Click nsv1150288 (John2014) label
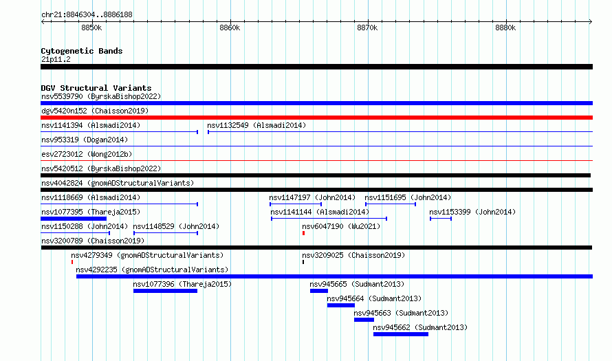The image size is (612, 361). pyautogui.click(x=85, y=226)
